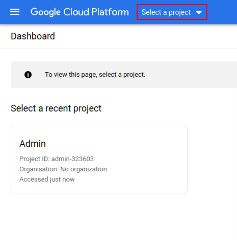Viewport: 237px width, 246px height.
Task: Click the word Cloud in header logo
Action: (76, 12)
